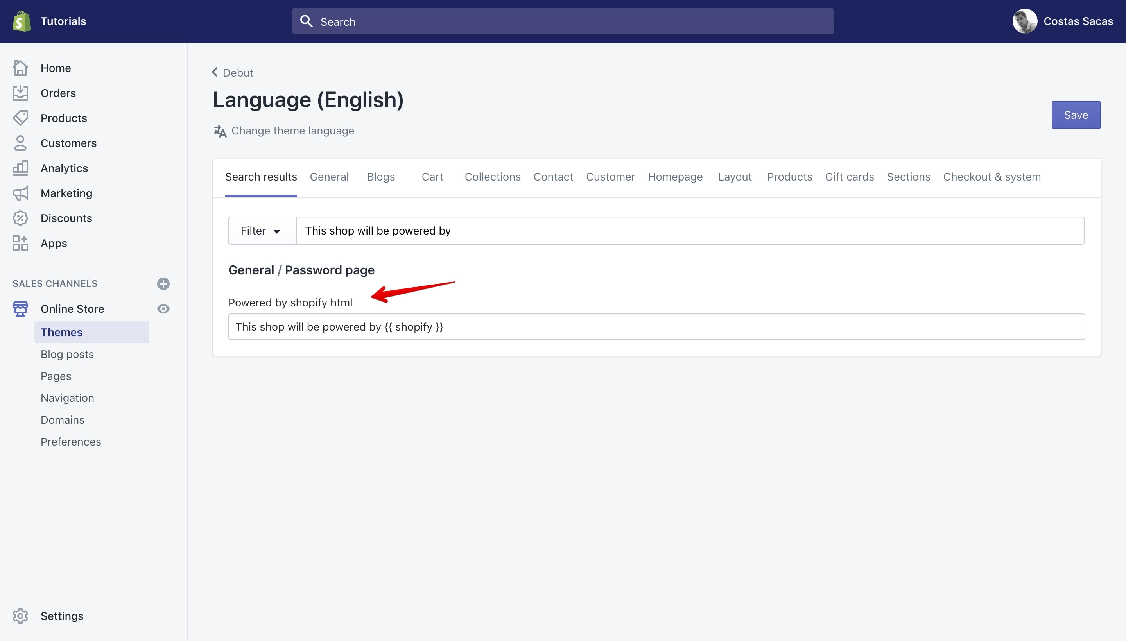Image resolution: width=1126 pixels, height=641 pixels.
Task: Click the Customers person icon
Action: 20,143
